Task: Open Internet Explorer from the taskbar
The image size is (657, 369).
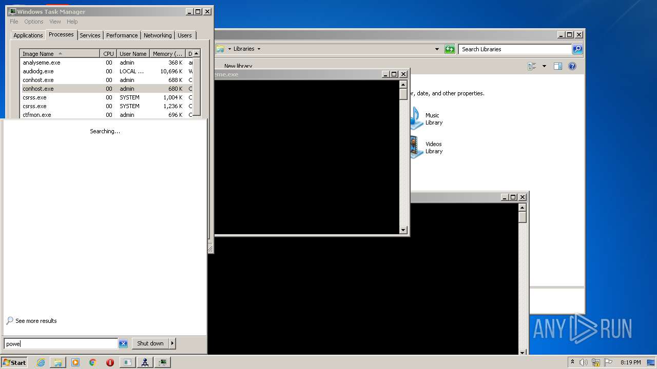Action: [x=41, y=362]
